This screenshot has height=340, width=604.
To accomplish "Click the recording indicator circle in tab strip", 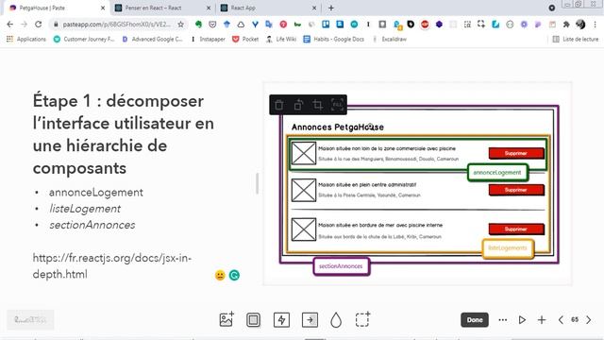I will pos(551,8).
